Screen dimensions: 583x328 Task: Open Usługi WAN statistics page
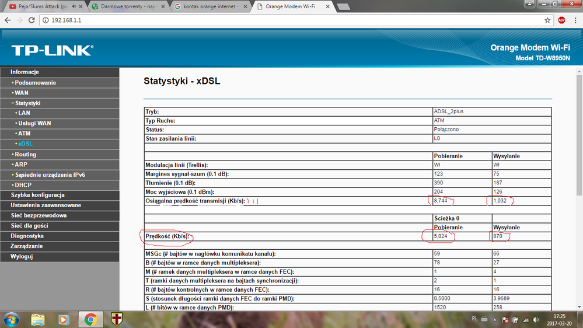click(34, 124)
